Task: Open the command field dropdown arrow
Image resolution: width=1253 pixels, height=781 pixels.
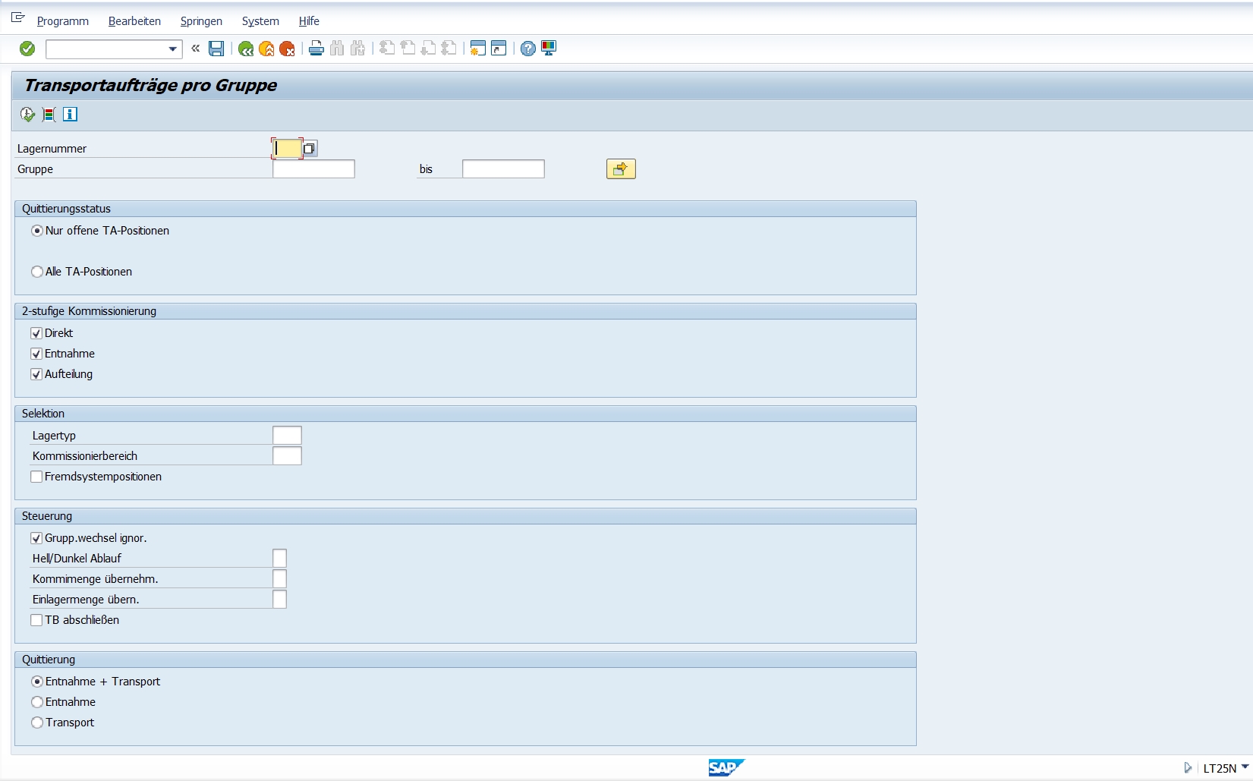Action: (x=173, y=49)
